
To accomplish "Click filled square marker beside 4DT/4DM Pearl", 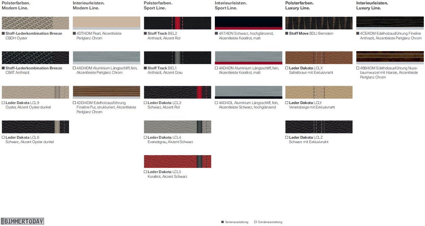I will [x=74, y=34].
